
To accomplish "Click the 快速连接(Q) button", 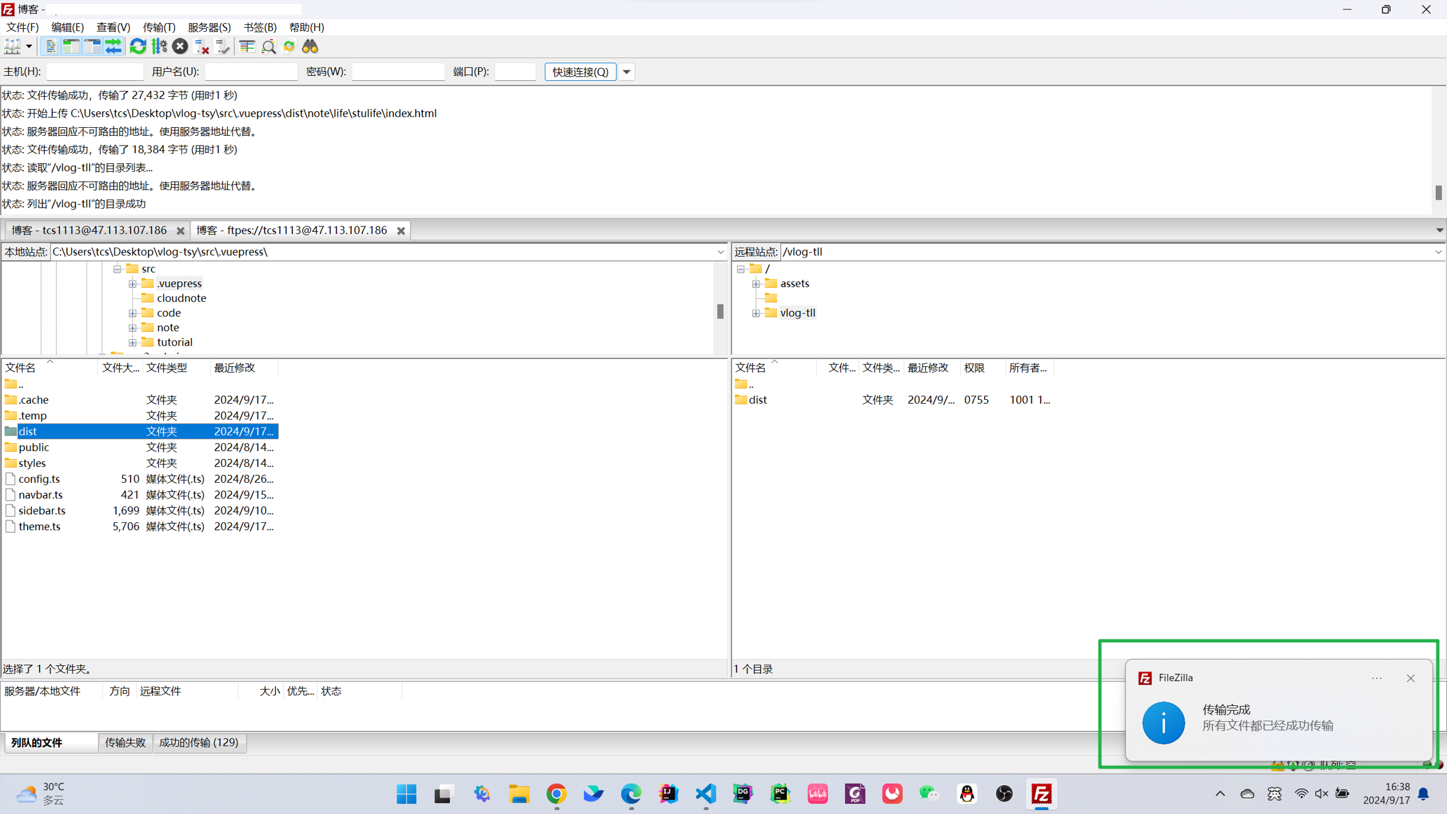I will click(x=580, y=71).
